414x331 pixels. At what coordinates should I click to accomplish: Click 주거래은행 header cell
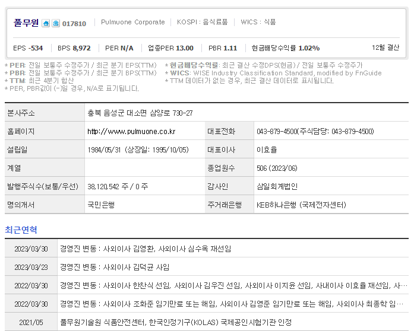click(x=229, y=205)
